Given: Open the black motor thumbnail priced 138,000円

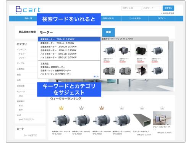Looking at the screenshot, I should [141, 50].
